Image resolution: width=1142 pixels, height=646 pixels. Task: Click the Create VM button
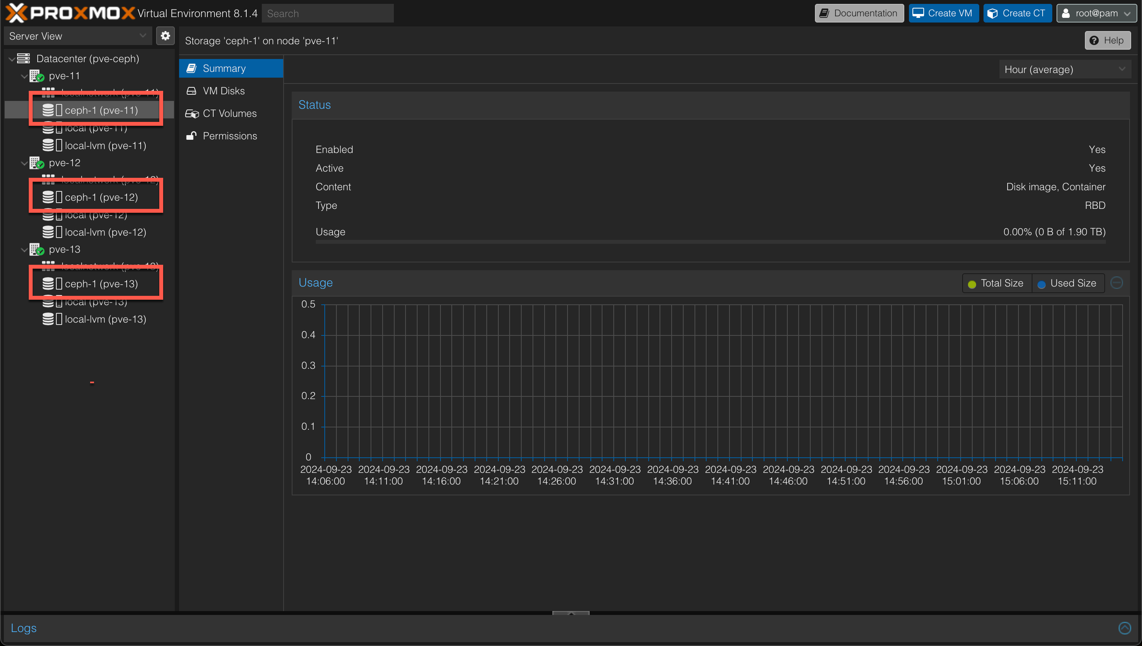pyautogui.click(x=943, y=13)
